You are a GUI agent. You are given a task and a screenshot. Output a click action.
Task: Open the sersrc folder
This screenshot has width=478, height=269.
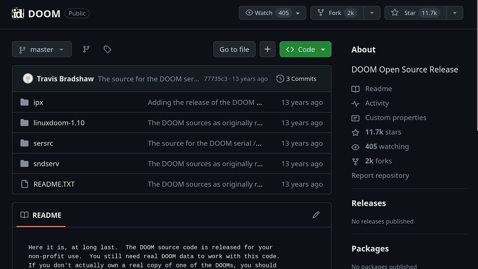pos(43,143)
